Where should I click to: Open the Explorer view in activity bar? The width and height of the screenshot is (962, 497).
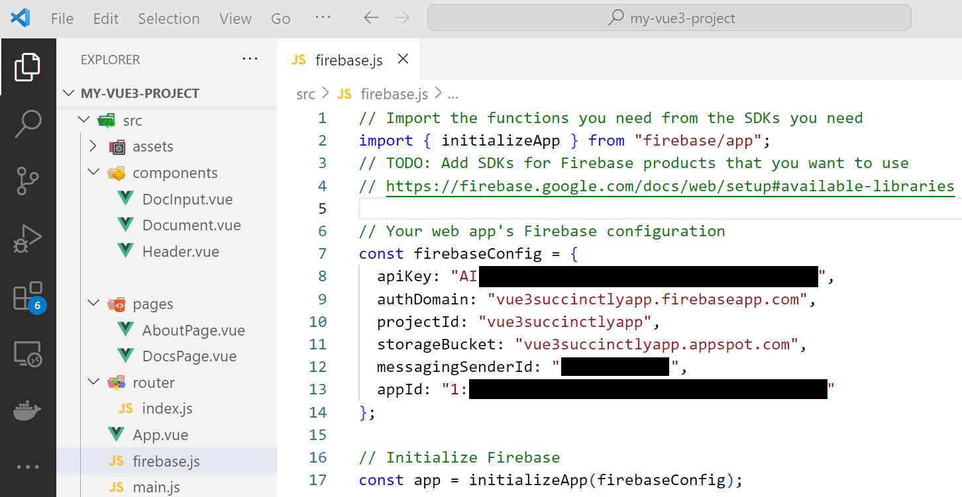click(27, 67)
